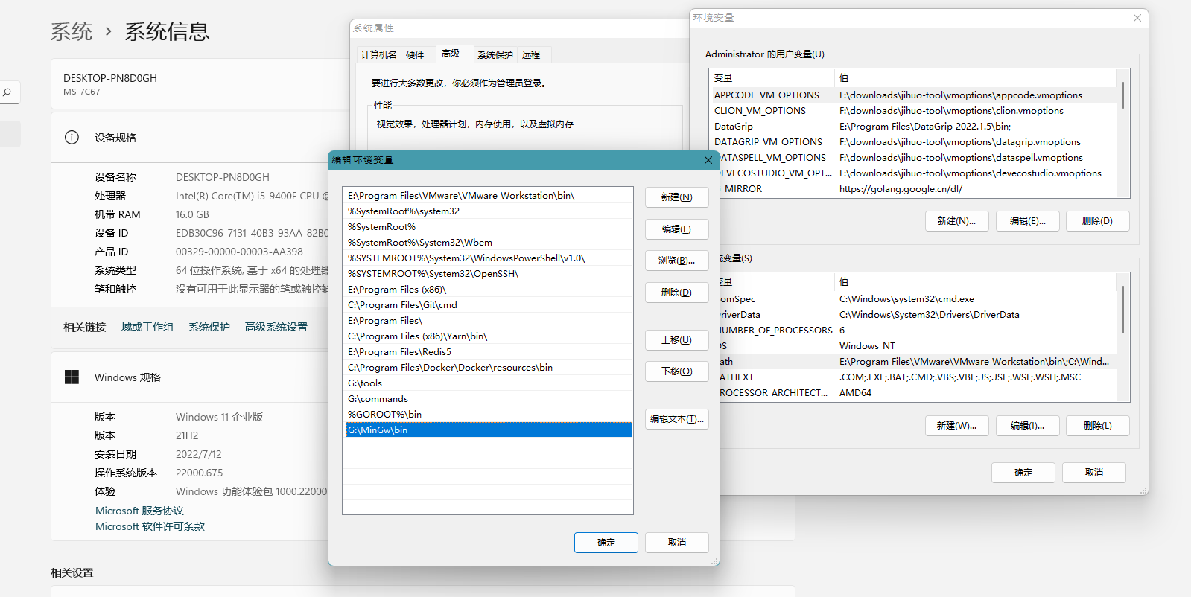This screenshot has height=597, width=1191.
Task: Close the 环境变量 window with X
Action: click(x=1137, y=18)
